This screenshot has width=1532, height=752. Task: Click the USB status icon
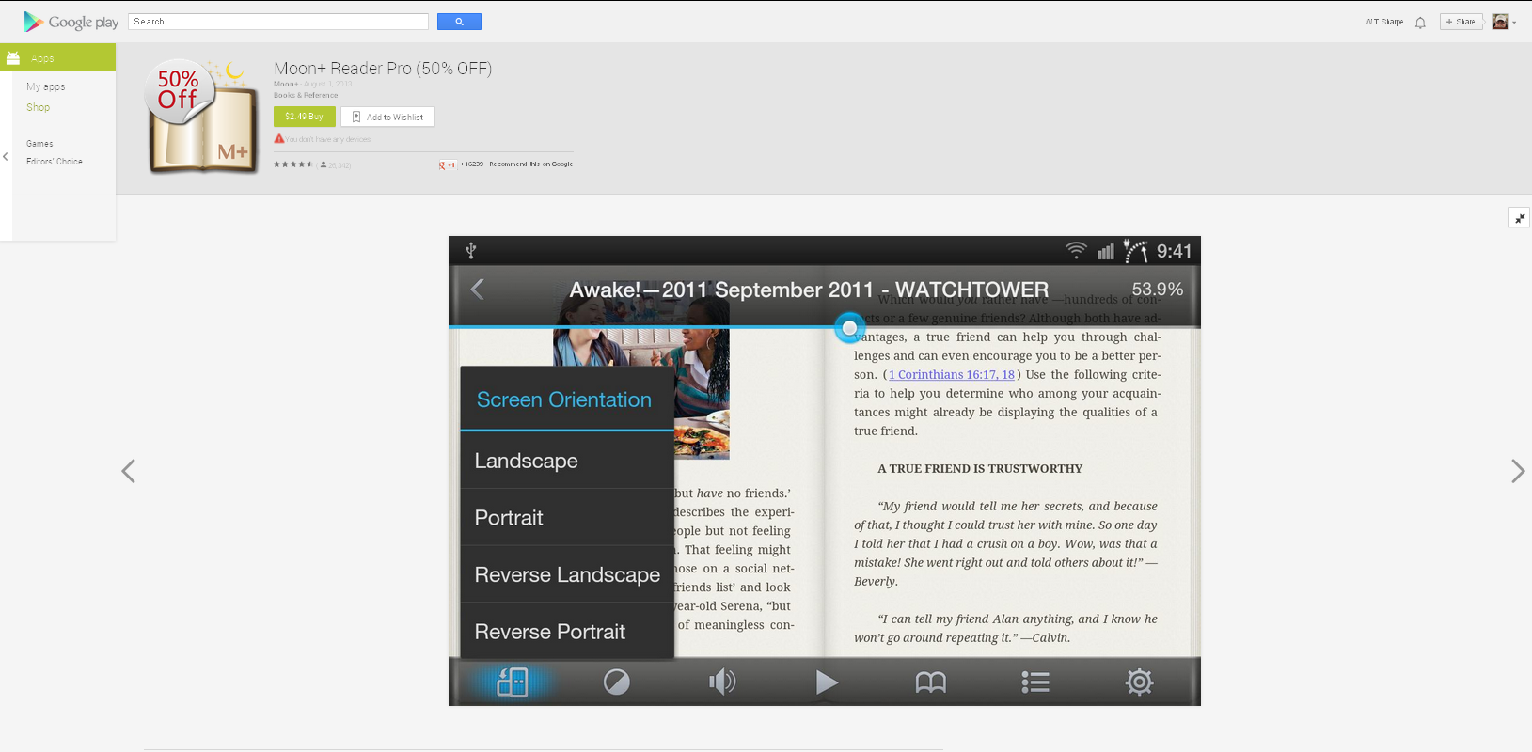click(471, 251)
